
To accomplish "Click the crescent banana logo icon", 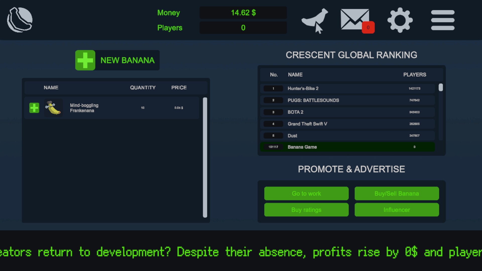I will (x=20, y=20).
